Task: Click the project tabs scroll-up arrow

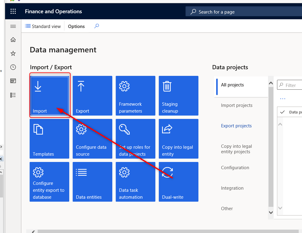Action: pyautogui.click(x=271, y=83)
